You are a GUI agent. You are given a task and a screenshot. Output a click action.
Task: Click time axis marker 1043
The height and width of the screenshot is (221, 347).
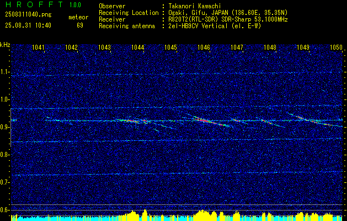pyautogui.click(x=104, y=47)
